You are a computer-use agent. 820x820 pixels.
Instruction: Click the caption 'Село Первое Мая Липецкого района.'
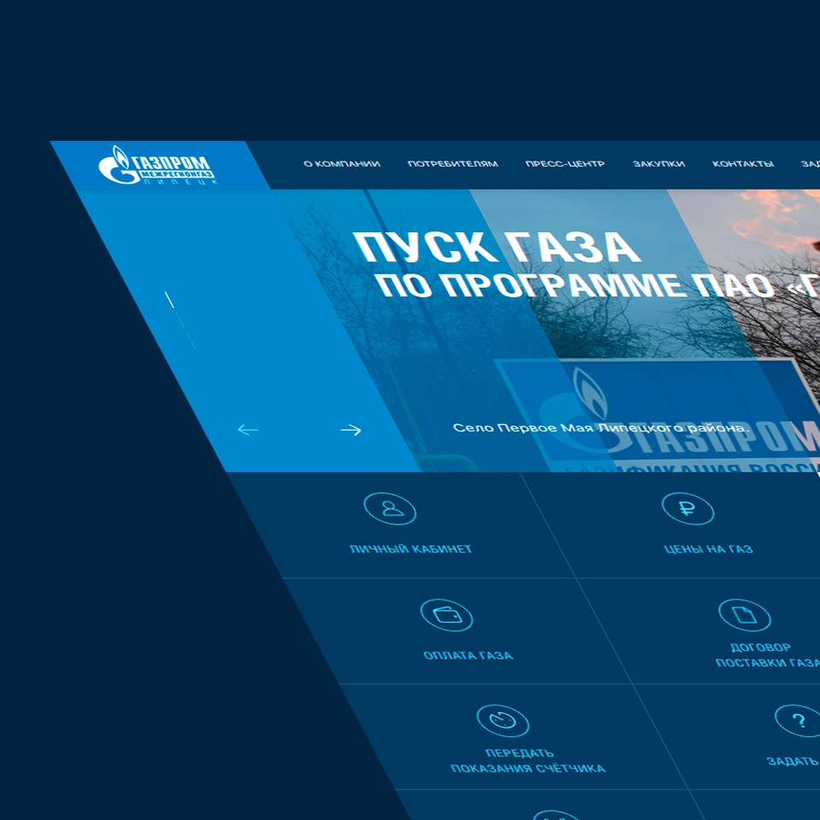600,428
